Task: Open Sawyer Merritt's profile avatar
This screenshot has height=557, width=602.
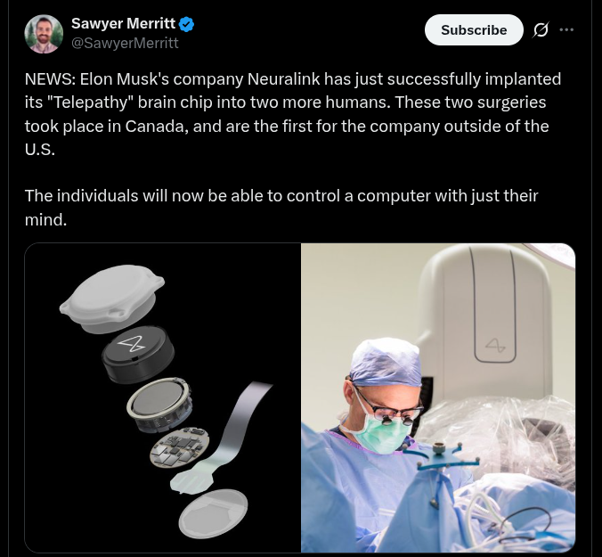Action: (x=44, y=34)
